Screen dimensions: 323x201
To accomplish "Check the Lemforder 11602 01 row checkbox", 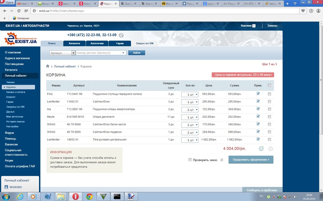I will click(270, 102).
